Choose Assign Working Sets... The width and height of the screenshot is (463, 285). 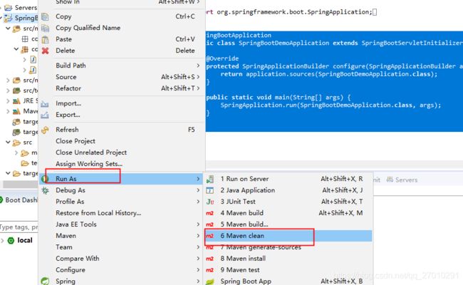[x=122, y=164]
